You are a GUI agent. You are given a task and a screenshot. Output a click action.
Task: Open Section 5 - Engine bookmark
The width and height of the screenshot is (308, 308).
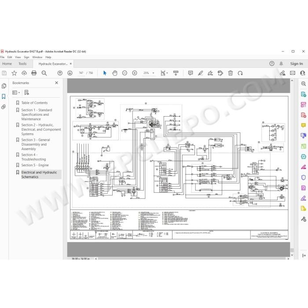35,165
